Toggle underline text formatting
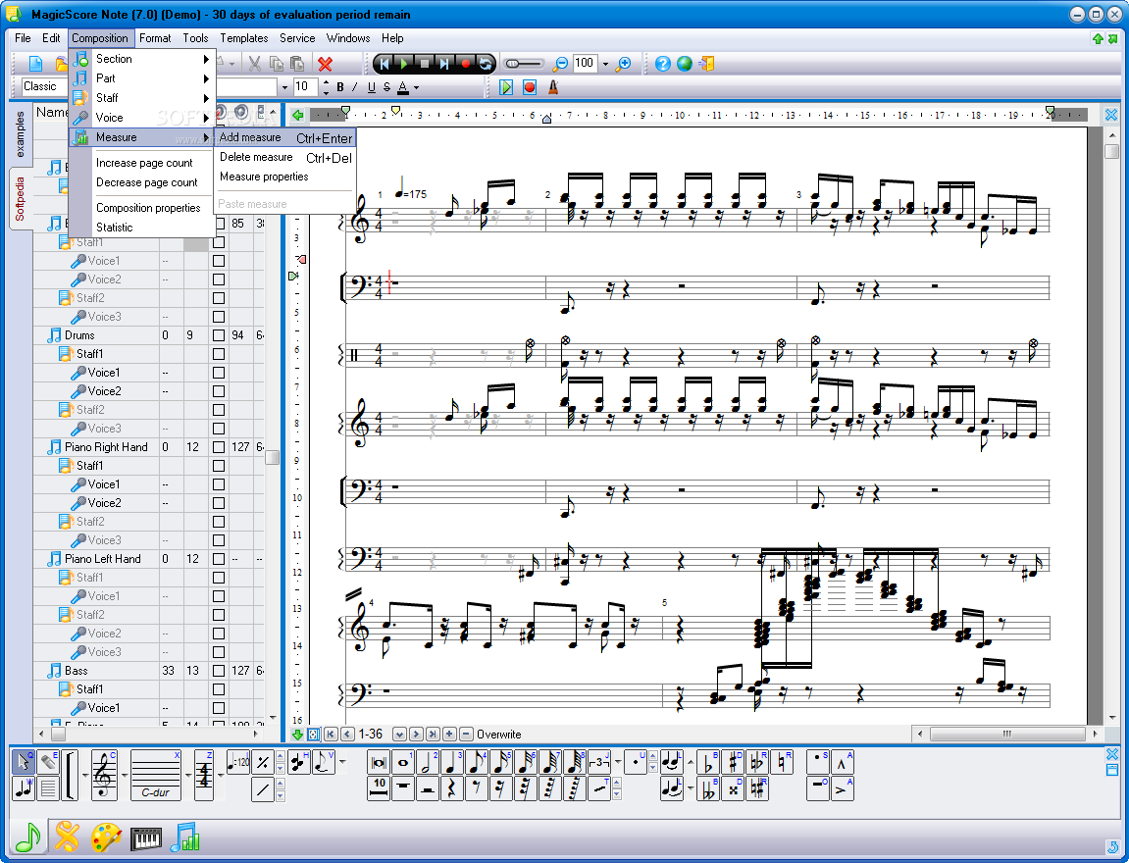 click(x=372, y=87)
